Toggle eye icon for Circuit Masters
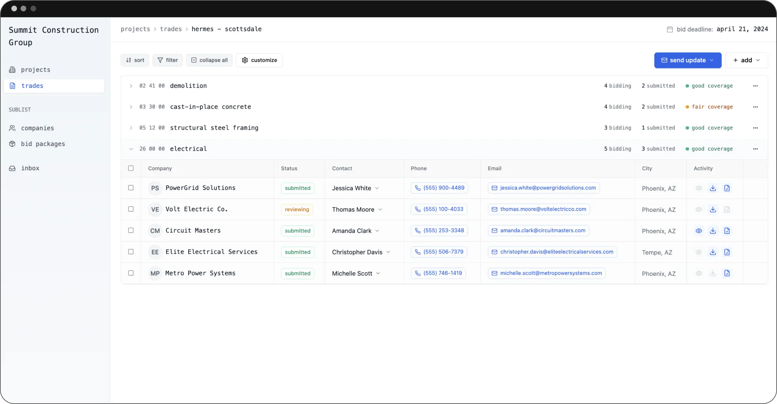This screenshot has height=404, width=777. [x=698, y=231]
